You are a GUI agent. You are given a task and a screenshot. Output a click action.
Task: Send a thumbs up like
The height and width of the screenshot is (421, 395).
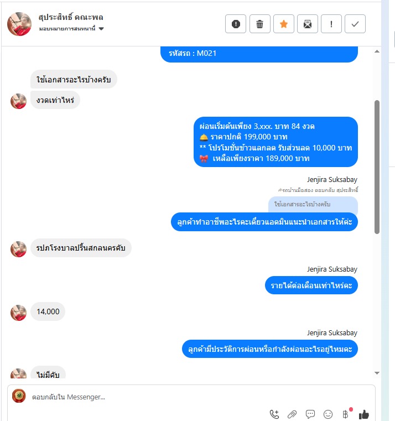click(x=364, y=414)
